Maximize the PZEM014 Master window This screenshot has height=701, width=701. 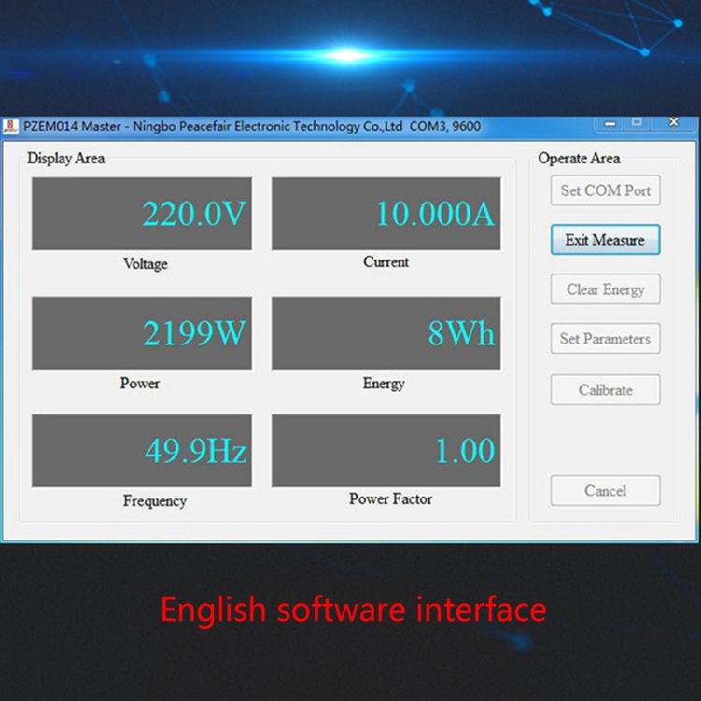click(637, 122)
